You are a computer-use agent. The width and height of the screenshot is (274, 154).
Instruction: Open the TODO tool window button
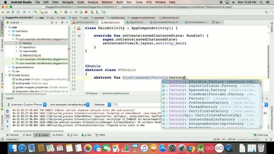100,135
